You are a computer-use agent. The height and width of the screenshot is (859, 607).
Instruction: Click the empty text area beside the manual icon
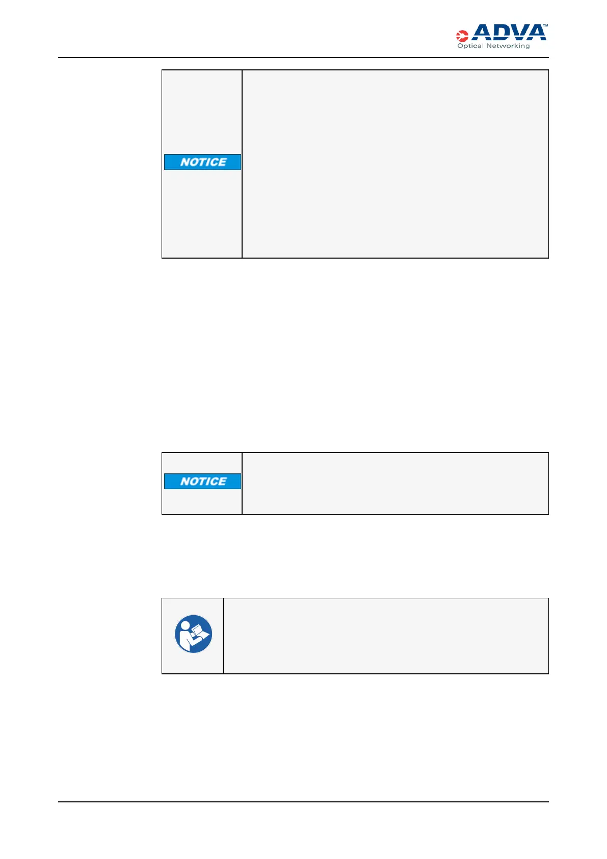386,636
